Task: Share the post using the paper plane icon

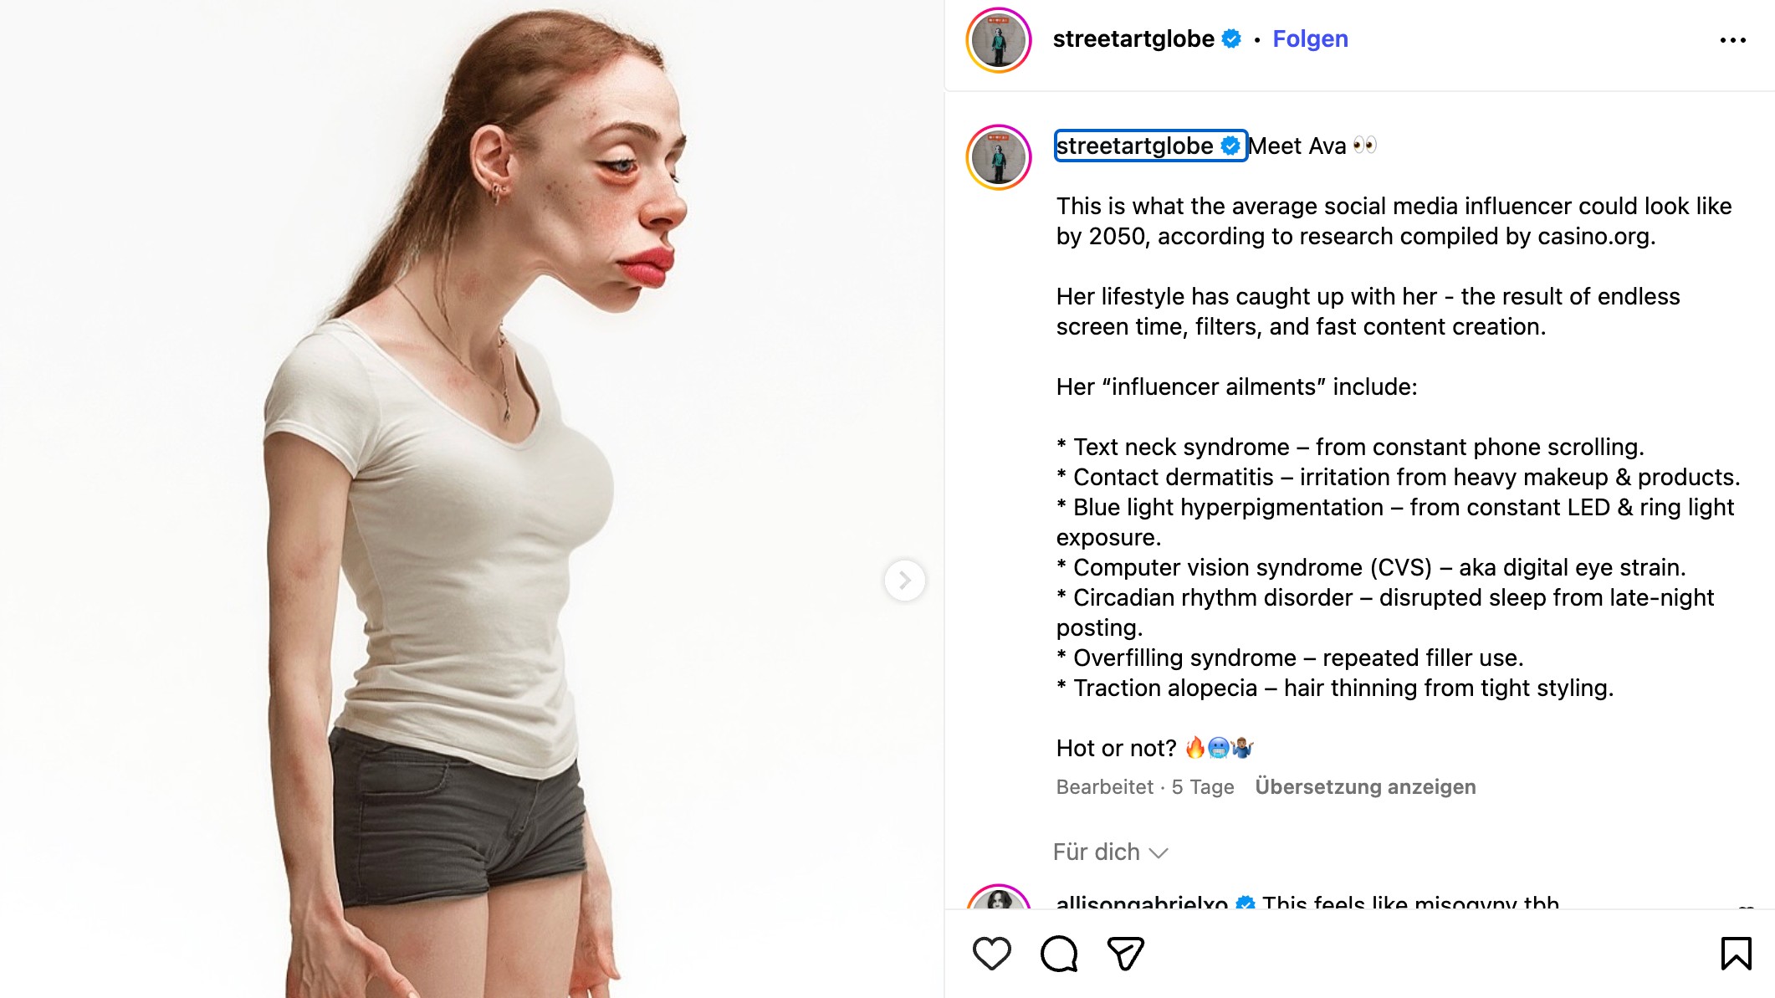Action: pyautogui.click(x=1125, y=954)
